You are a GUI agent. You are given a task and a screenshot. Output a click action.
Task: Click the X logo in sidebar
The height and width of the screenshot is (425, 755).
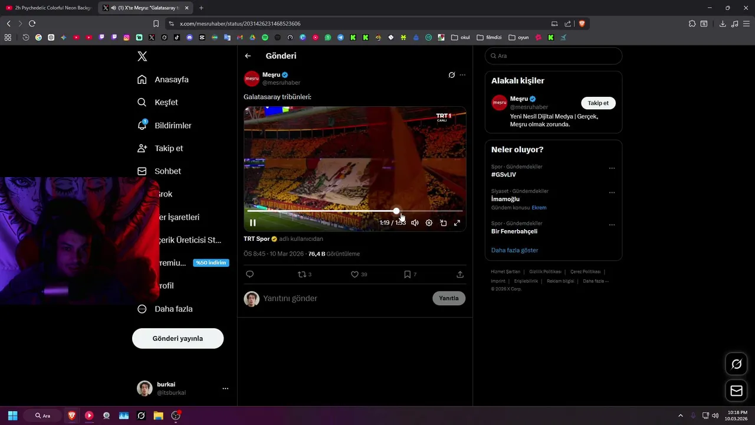[x=142, y=57]
